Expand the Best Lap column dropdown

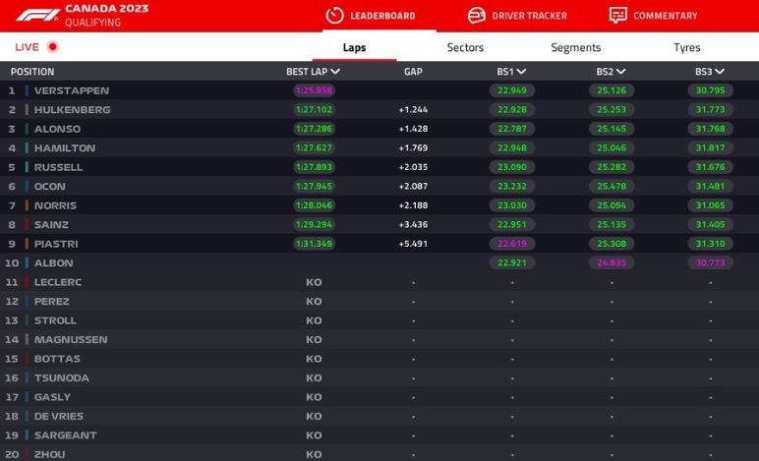pos(336,72)
